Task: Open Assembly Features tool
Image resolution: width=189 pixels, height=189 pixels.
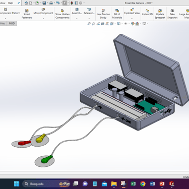Action: point(77,11)
